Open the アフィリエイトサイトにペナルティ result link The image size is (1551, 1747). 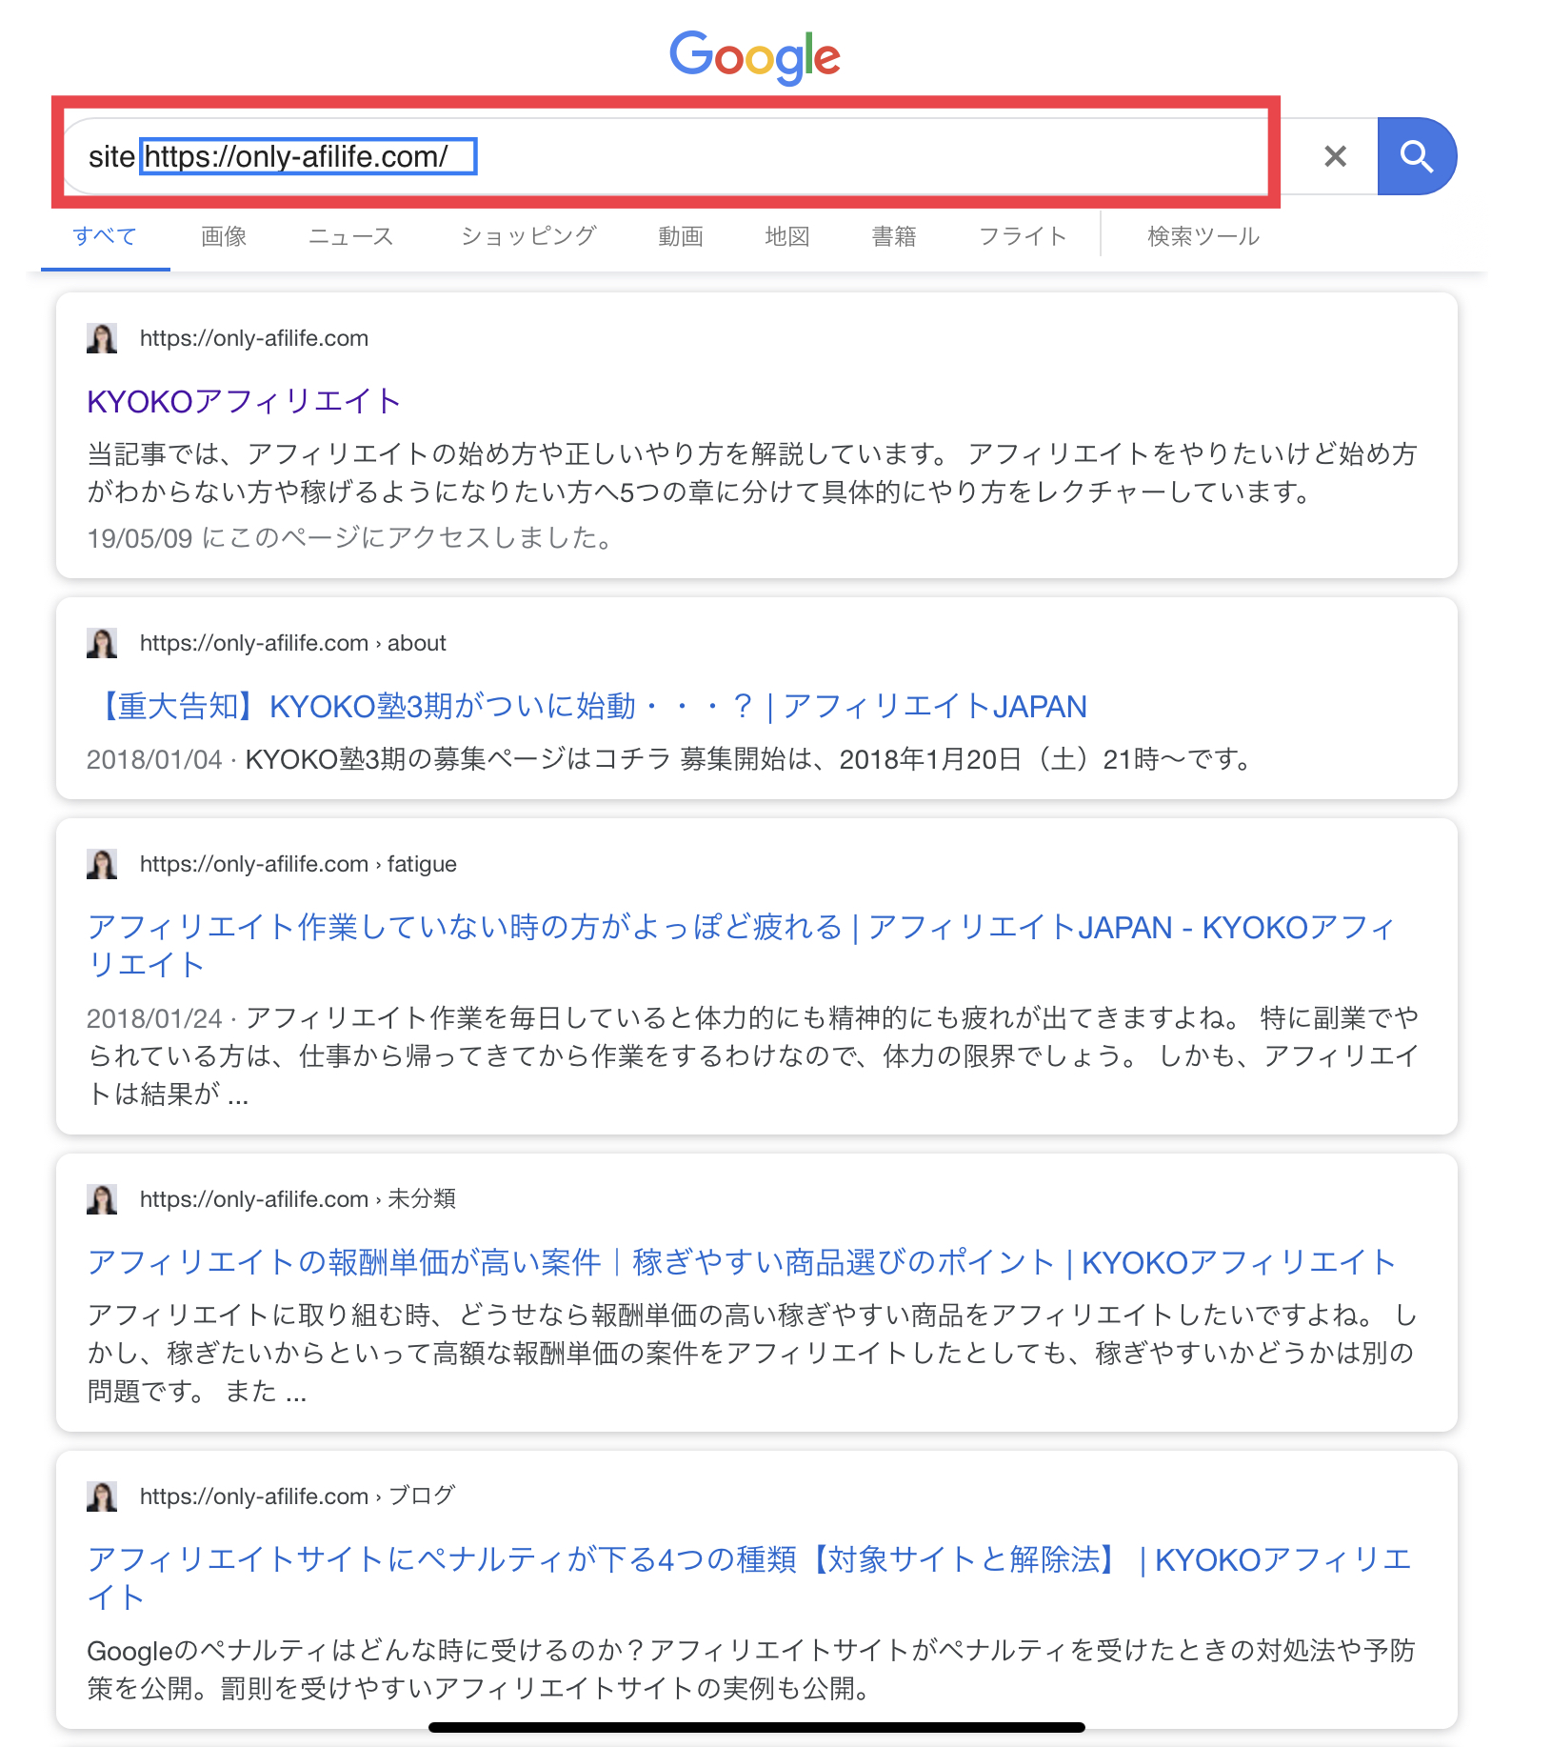[x=749, y=1577]
